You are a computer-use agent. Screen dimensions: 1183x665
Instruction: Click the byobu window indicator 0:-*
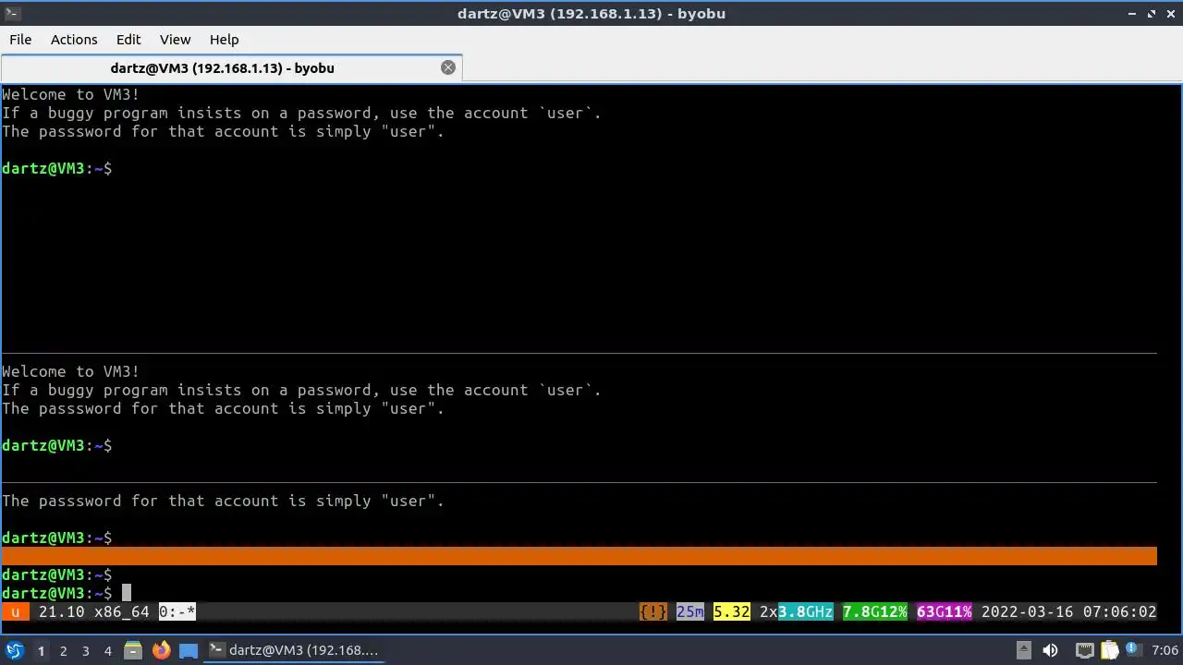pyautogui.click(x=177, y=611)
